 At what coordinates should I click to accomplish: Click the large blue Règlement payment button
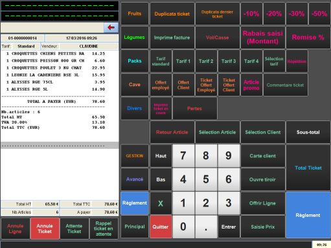pyautogui.click(x=308, y=215)
